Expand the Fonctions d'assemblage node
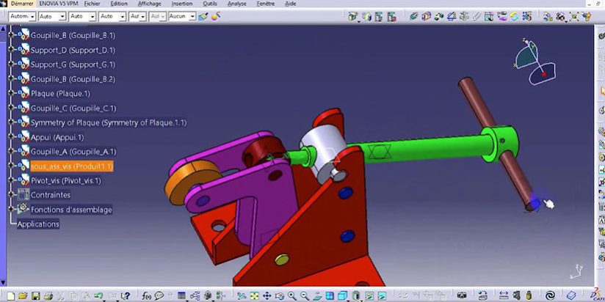This screenshot has width=605, height=302. pyautogui.click(x=10, y=210)
